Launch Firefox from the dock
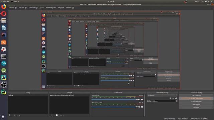The height and width of the screenshot is (120, 214). click(4, 7)
